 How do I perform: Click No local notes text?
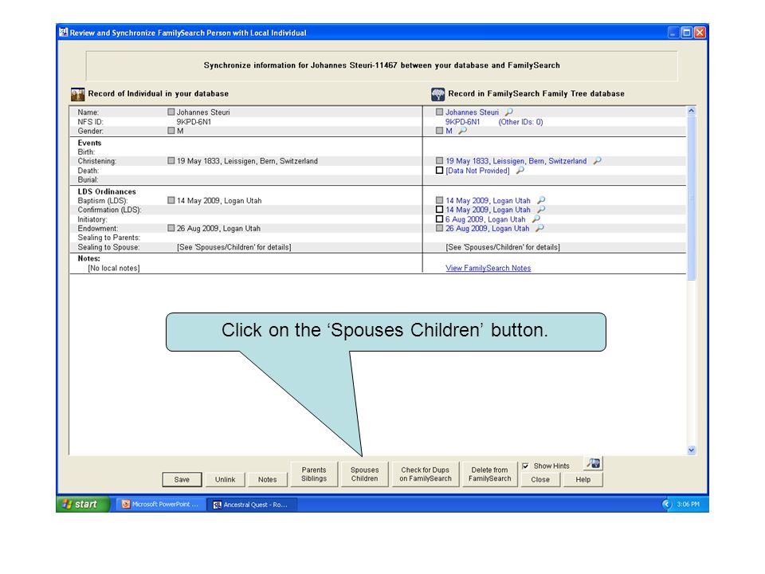pyautogui.click(x=114, y=268)
